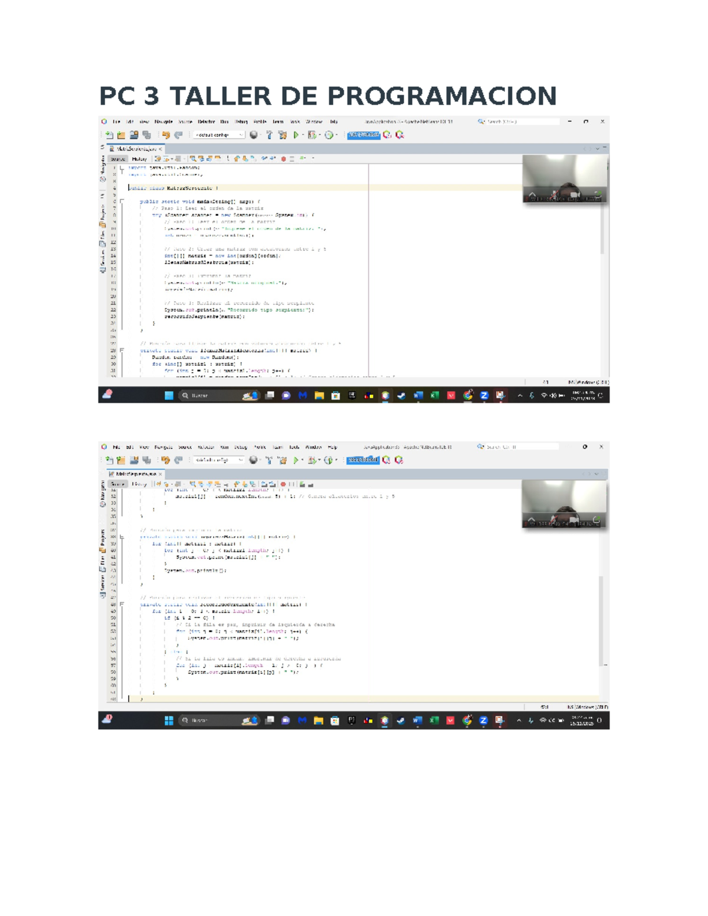Undo the last edit using toolbar icon
The height and width of the screenshot is (916, 708).
click(x=165, y=134)
